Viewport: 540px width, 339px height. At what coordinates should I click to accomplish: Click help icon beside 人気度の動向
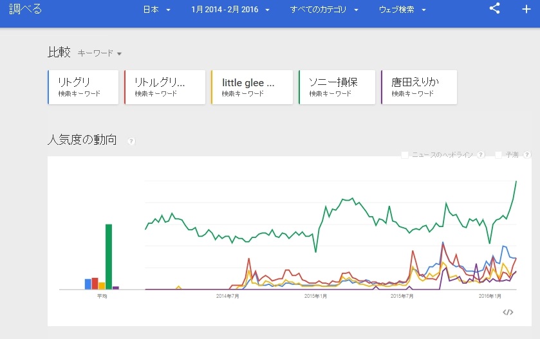[131, 141]
